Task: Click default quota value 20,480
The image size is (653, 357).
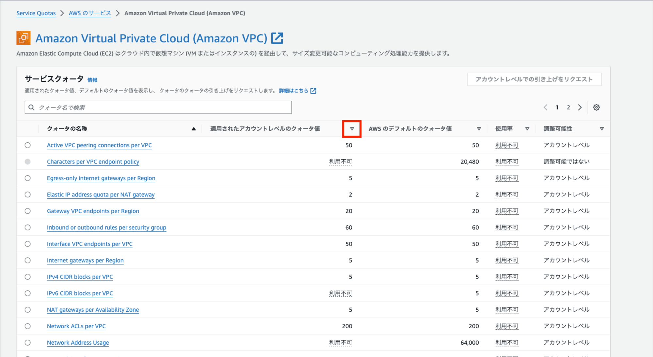Action: [x=470, y=162]
